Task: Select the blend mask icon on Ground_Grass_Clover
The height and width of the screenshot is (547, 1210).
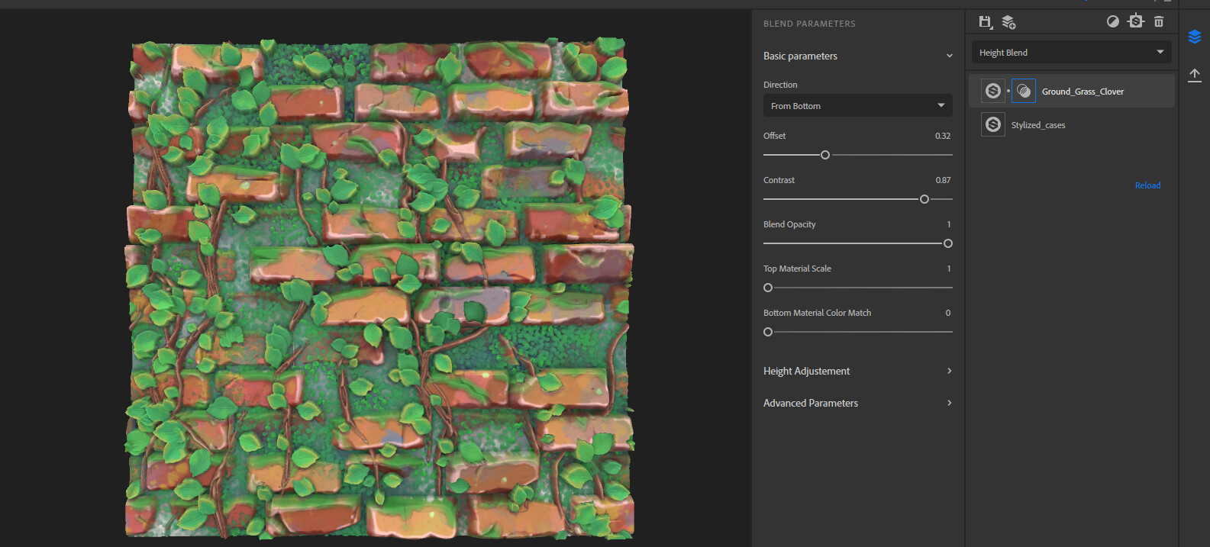Action: (x=1024, y=91)
